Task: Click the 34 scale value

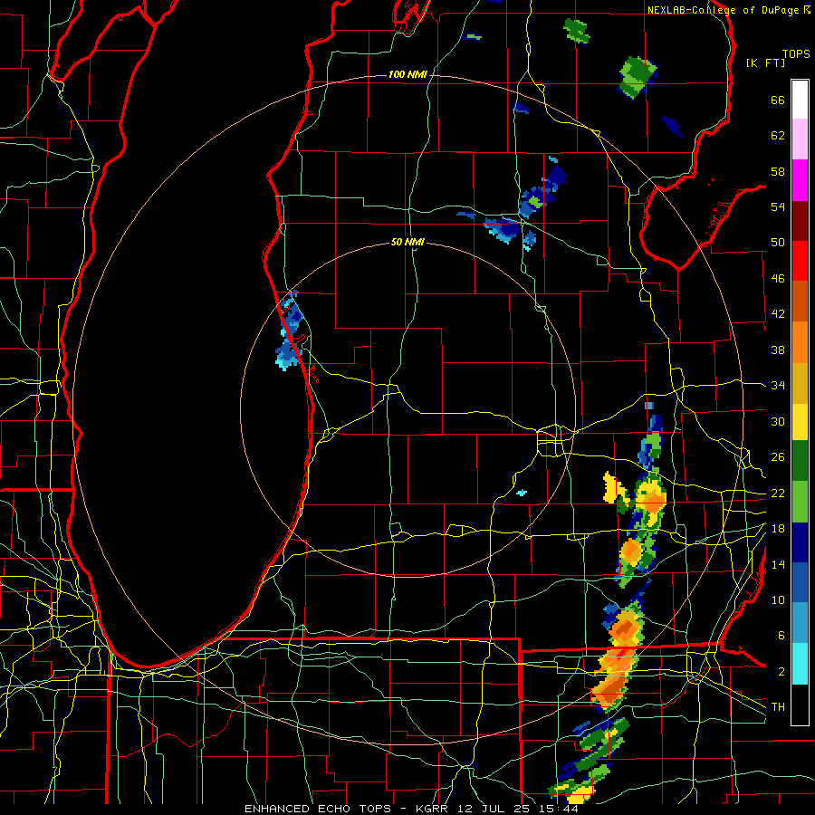Action: [x=778, y=386]
